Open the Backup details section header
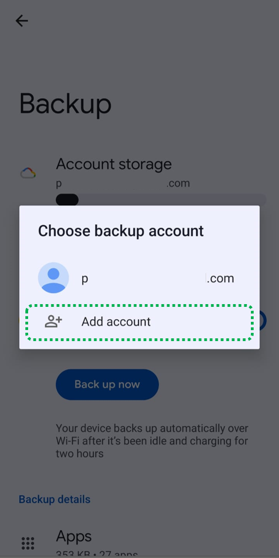Viewport: 279px width, 558px height. click(55, 499)
